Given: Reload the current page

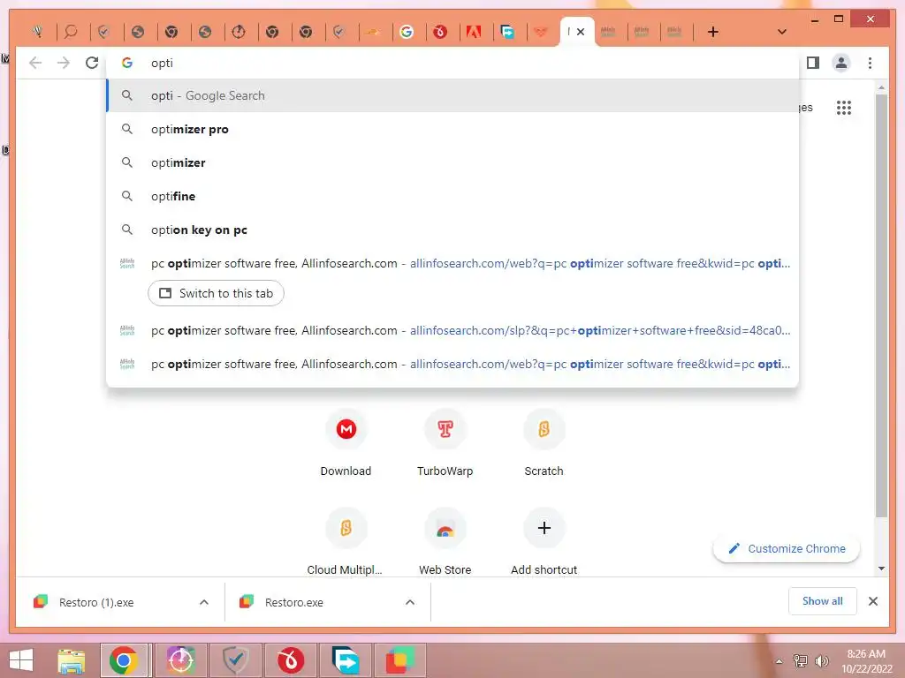Looking at the screenshot, I should tap(92, 63).
